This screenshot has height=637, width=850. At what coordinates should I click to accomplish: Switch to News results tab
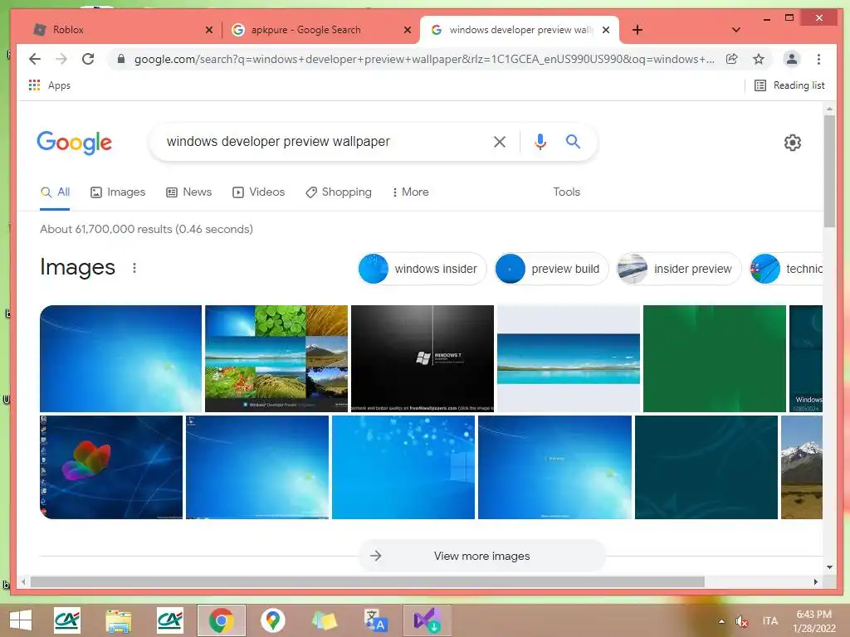coord(188,192)
